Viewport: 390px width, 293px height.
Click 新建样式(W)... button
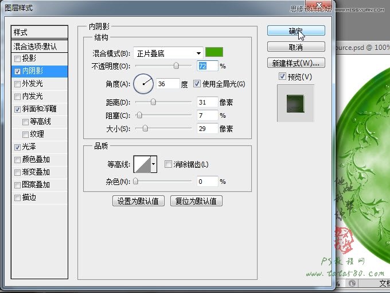[296, 63]
